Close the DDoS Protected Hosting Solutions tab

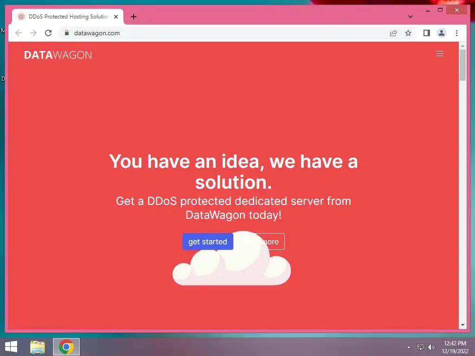[116, 17]
